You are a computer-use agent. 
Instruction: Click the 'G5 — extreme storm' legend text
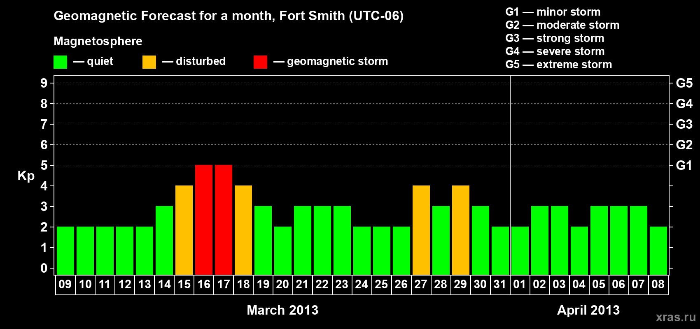click(x=559, y=65)
